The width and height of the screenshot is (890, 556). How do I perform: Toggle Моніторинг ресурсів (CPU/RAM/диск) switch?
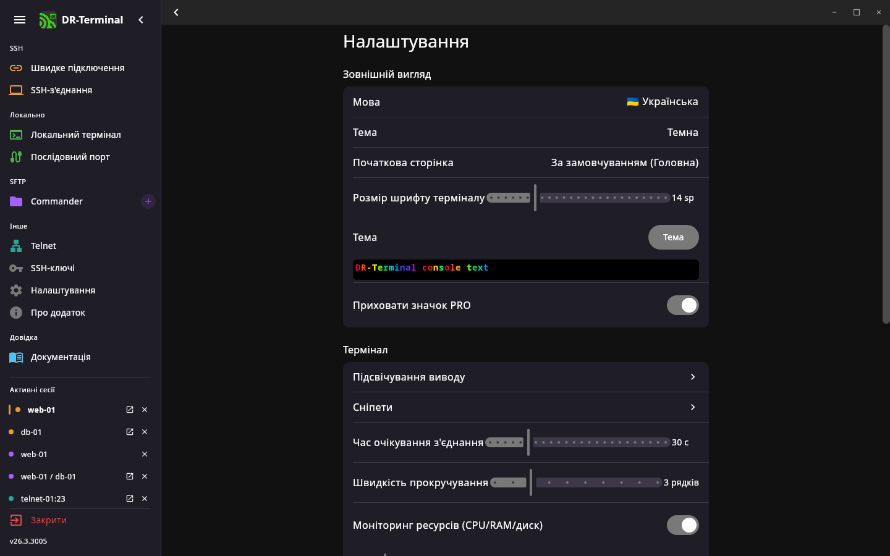pos(682,525)
